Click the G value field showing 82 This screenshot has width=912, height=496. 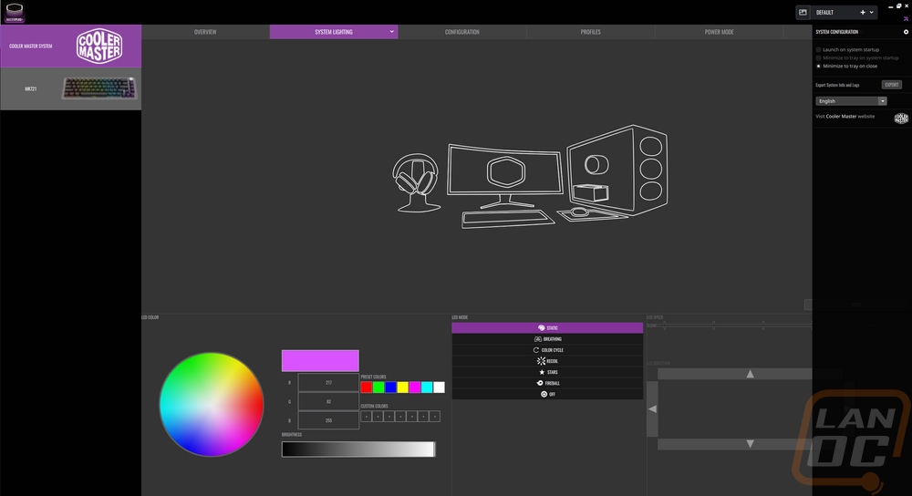[328, 401]
